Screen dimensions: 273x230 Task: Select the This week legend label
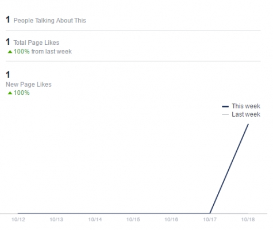pos(246,106)
